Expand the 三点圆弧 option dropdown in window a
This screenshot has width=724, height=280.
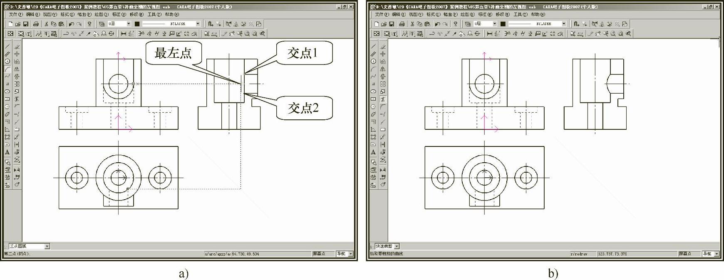pyautogui.click(x=47, y=246)
